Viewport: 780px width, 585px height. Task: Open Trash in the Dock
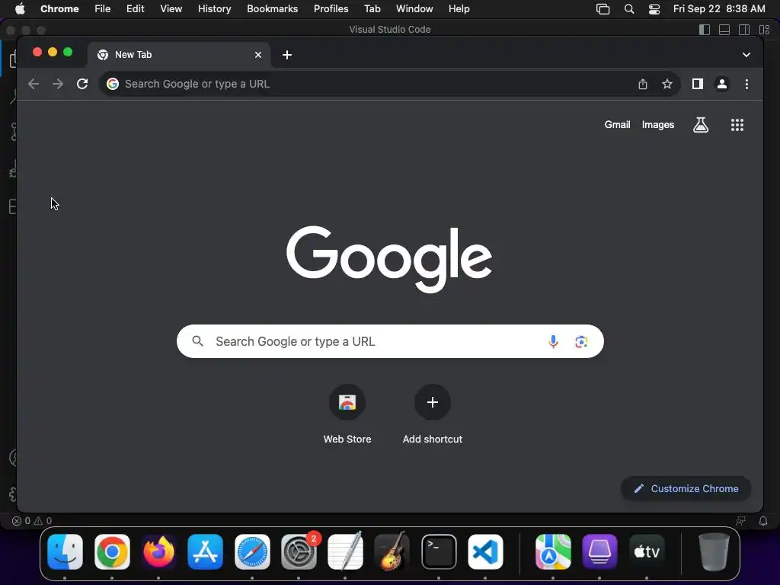pyautogui.click(x=714, y=551)
